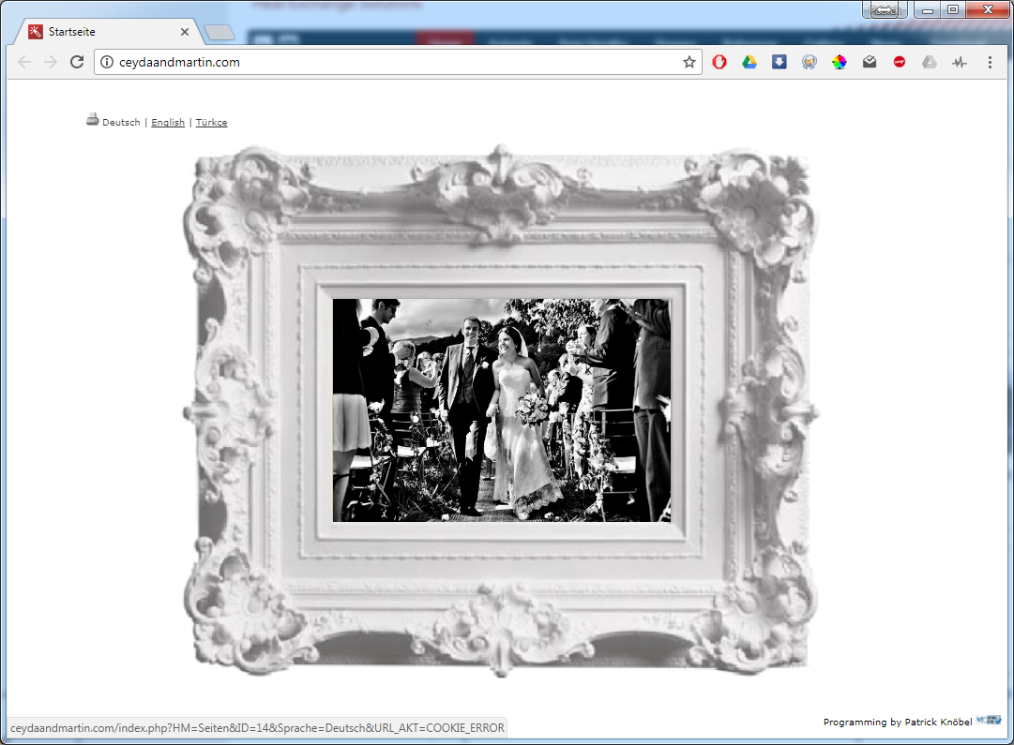This screenshot has height=745, width=1014.
Task: Open the color wheel picker extension
Action: 840,62
